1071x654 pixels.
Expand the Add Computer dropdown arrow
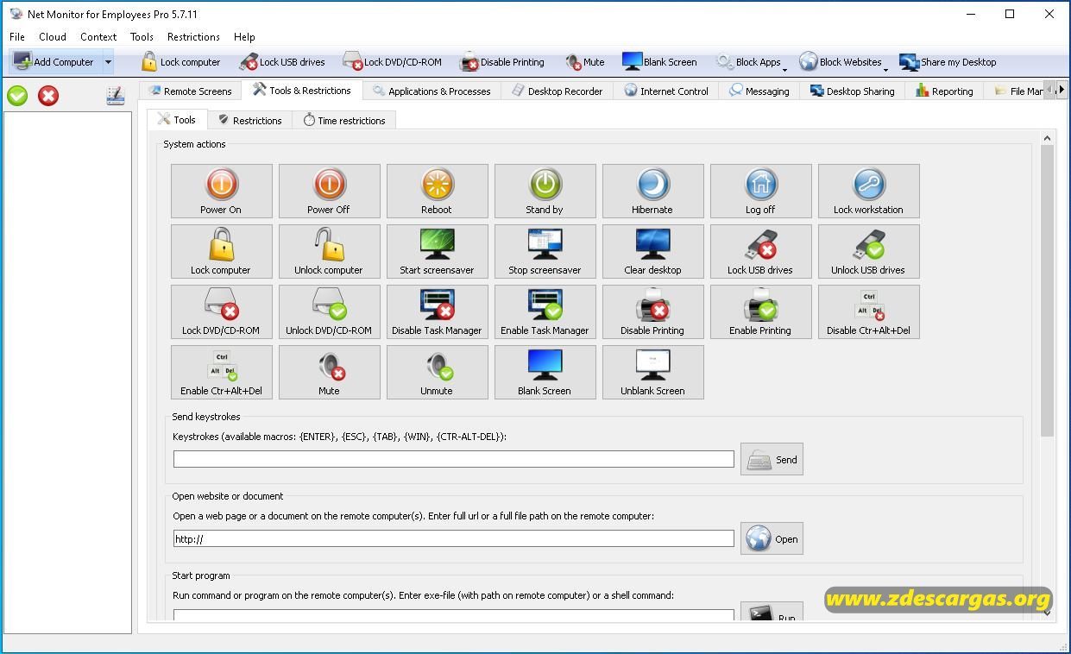point(108,62)
